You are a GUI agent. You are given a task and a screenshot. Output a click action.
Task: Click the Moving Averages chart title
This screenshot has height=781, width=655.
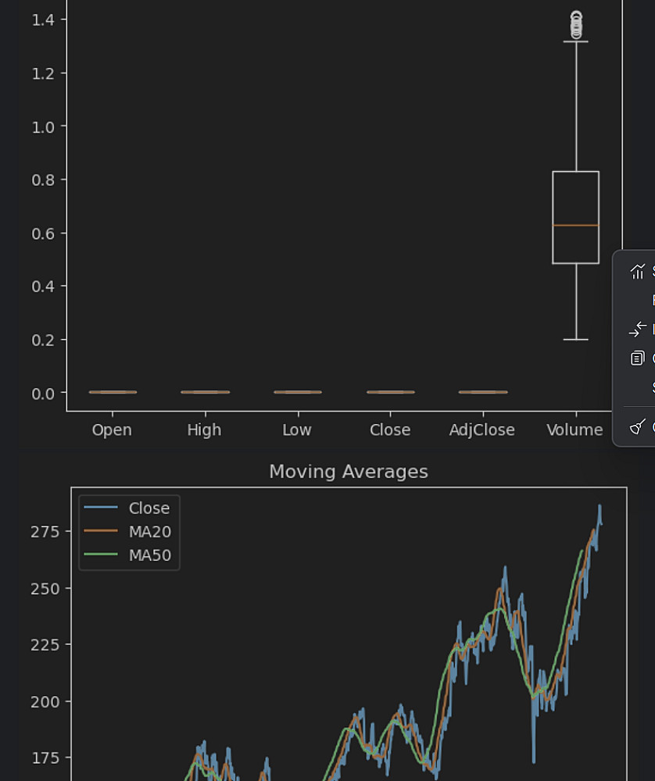tap(349, 472)
